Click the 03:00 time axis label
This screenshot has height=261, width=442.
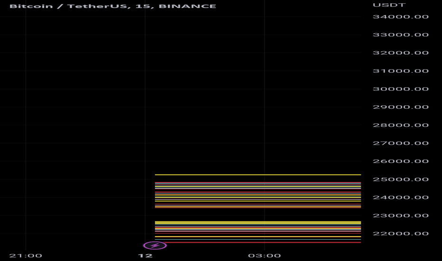265,256
